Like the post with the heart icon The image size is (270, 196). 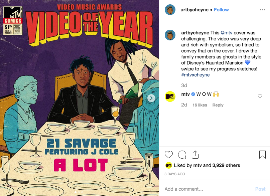(x=169, y=154)
